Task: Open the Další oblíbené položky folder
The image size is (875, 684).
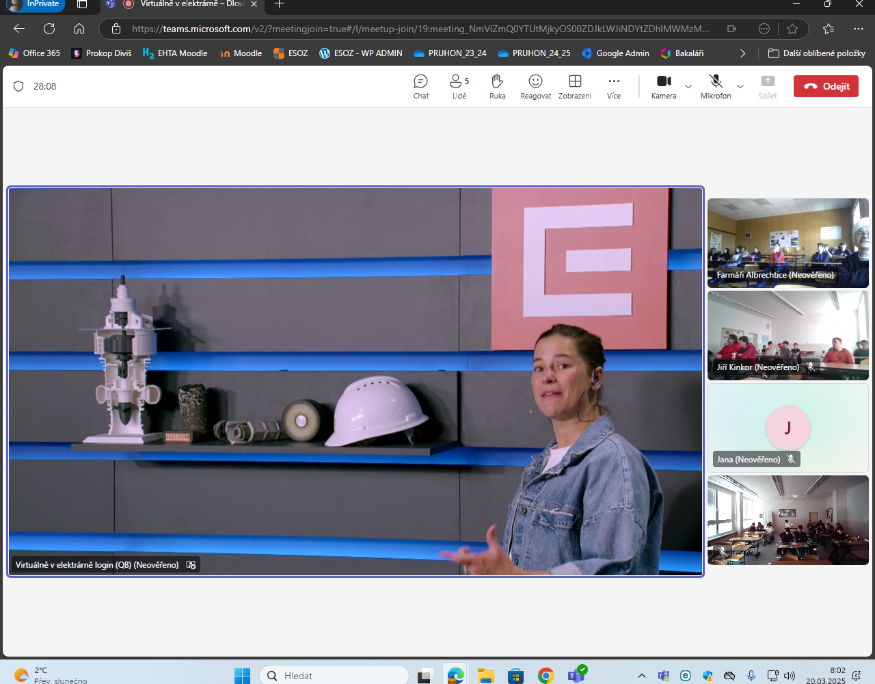Action: (x=817, y=53)
